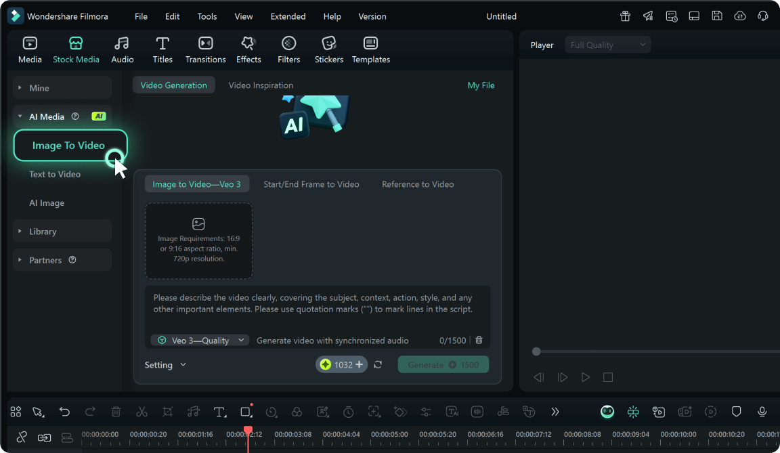Switch to Video Inspiration tab

[261, 85]
